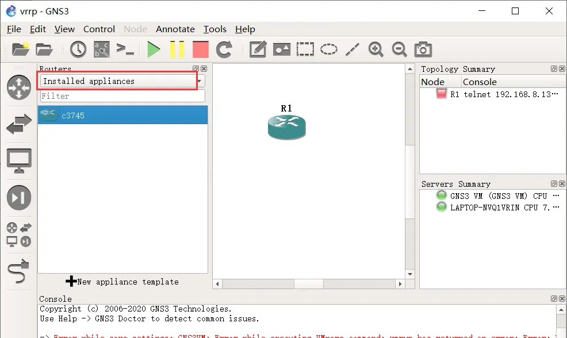Open the Installed appliances dropdown
This screenshot has height=338, width=567.
122,81
